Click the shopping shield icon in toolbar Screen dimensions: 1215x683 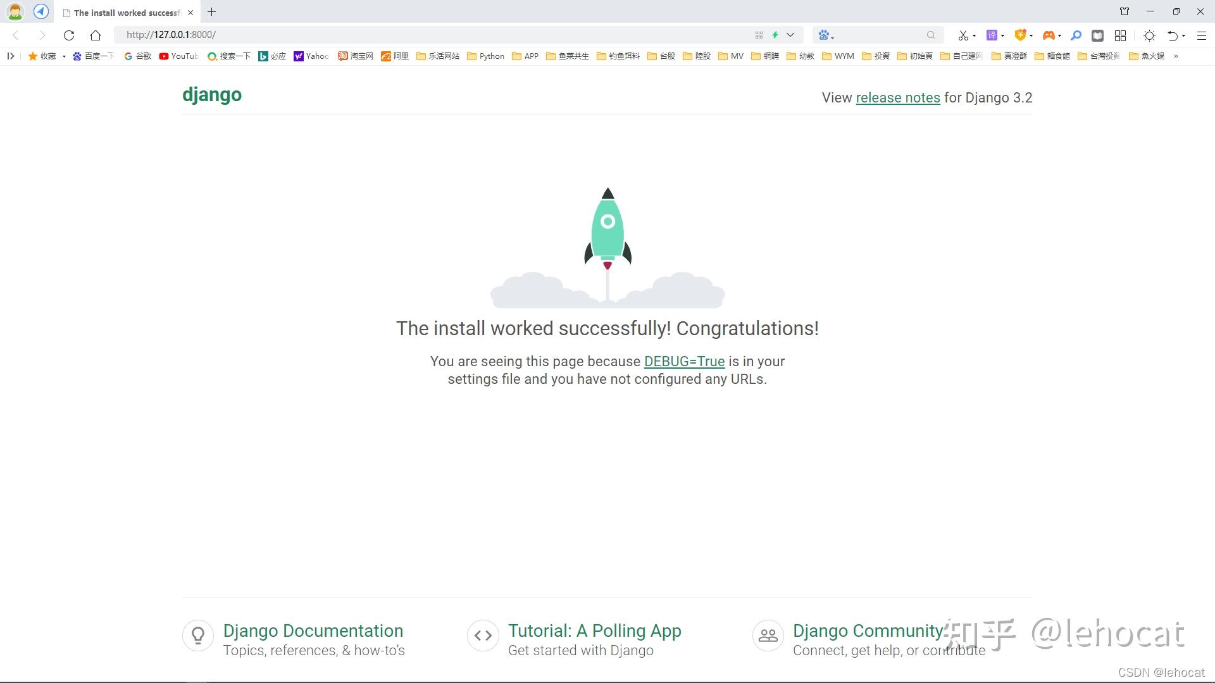[x=1020, y=35]
